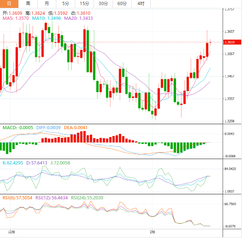Click the RSI(24):55.2030 label
242x240 pixels.
[x=87, y=198]
